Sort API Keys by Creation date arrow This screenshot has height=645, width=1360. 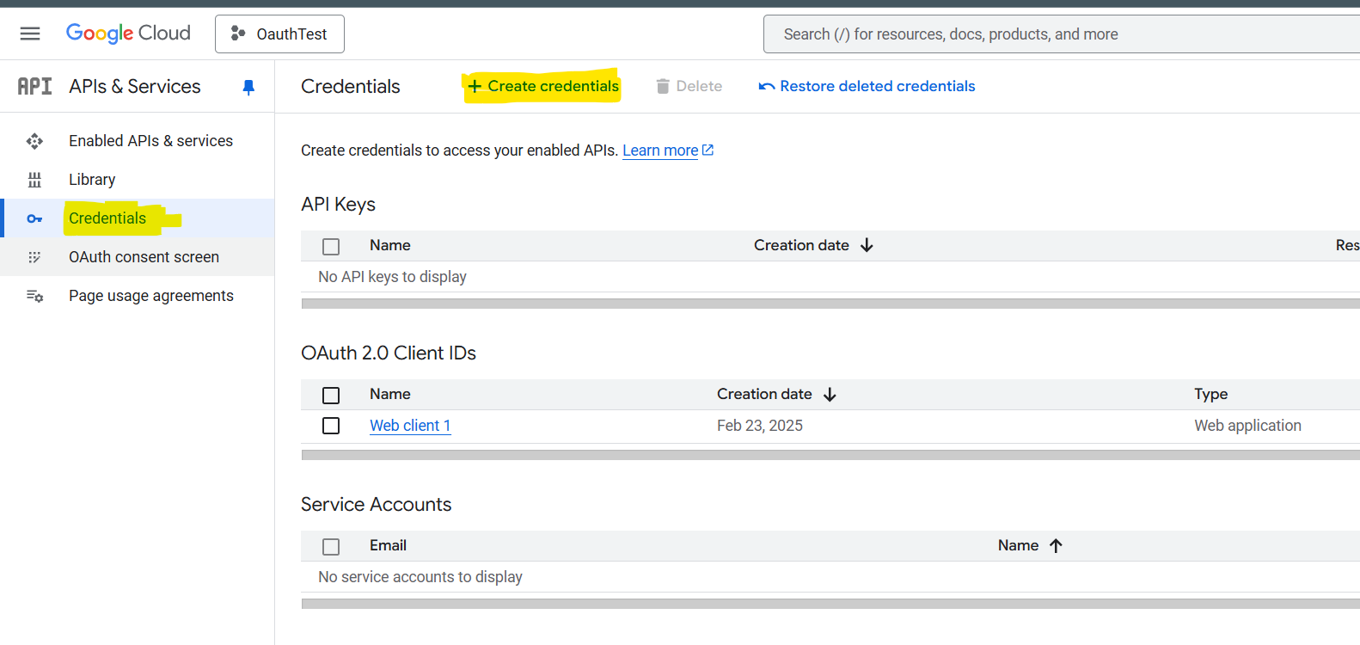[x=867, y=245]
